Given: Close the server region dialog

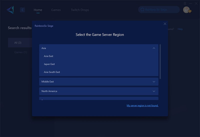Looking at the screenshot, I should pos(165,24).
